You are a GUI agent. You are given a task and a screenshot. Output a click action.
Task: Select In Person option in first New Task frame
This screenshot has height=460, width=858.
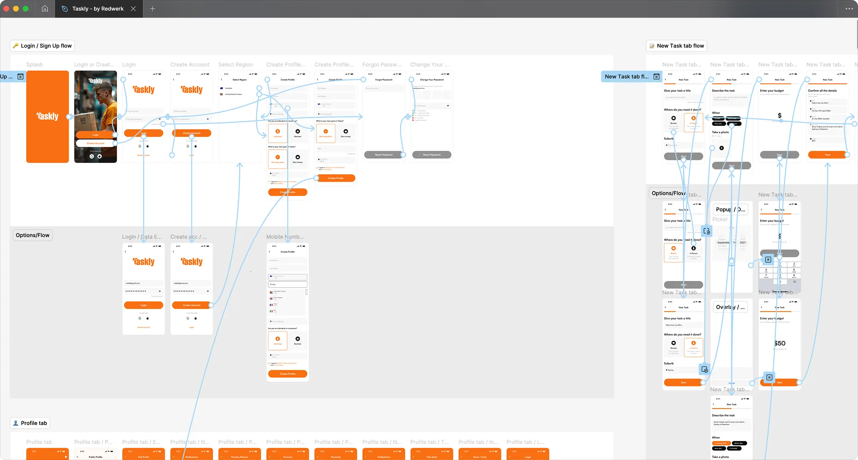pos(694,121)
